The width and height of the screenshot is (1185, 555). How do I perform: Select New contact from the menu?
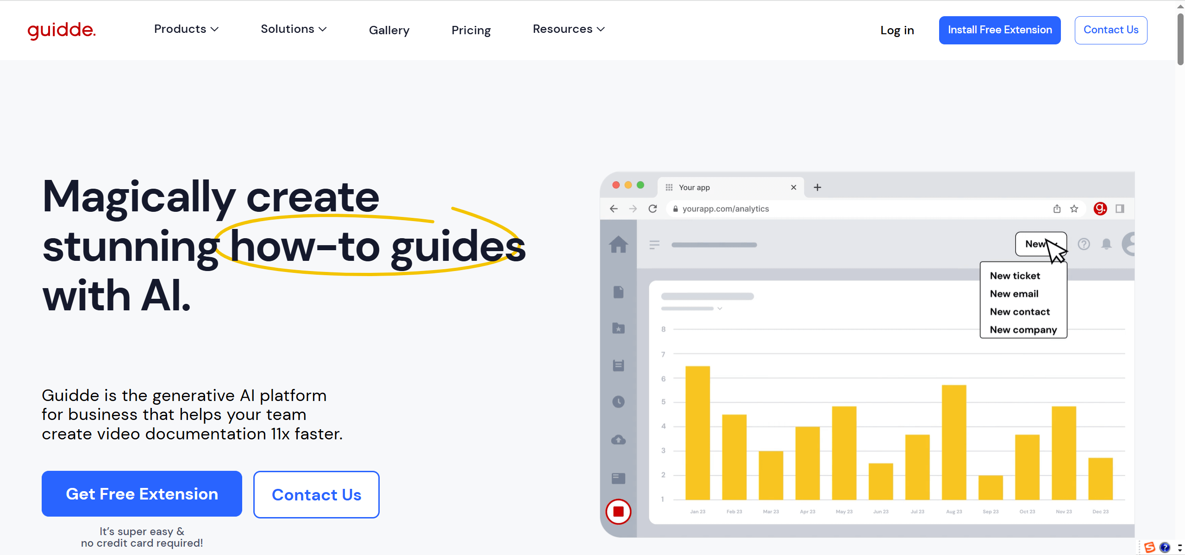[1020, 312]
